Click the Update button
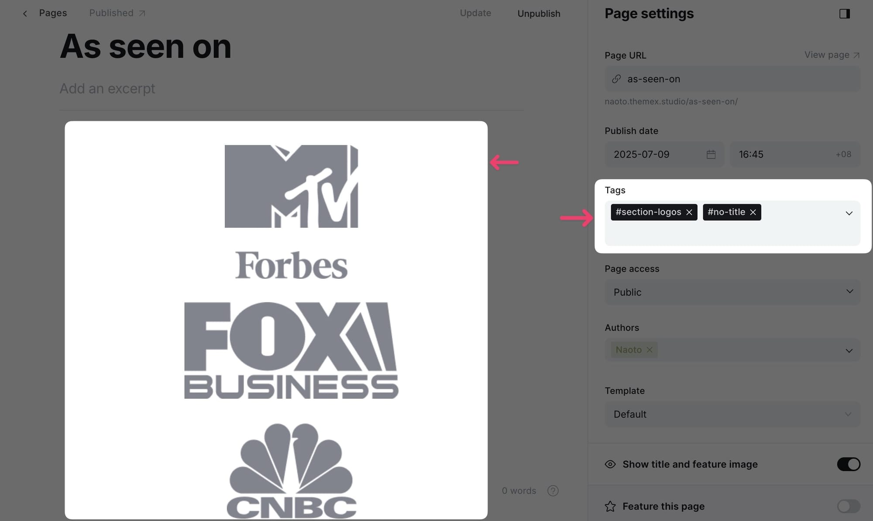This screenshot has height=521, width=873. (475, 13)
